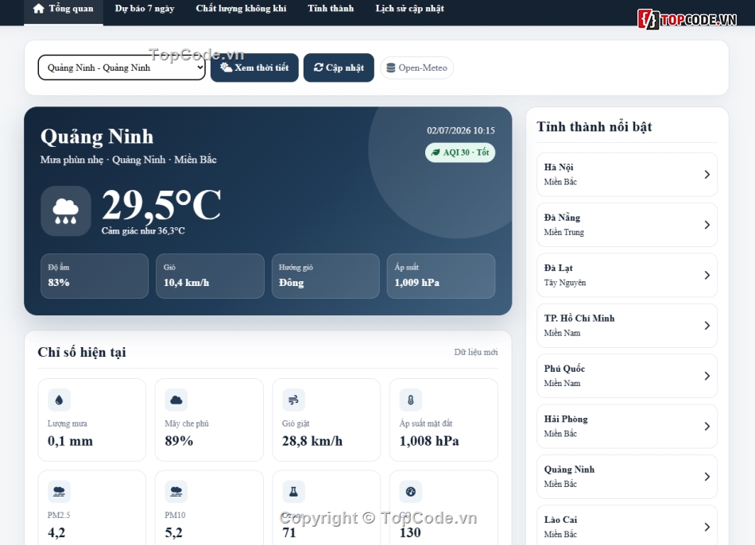The width and height of the screenshot is (755, 545).
Task: Go to the Tỉnh thành tab
Action: pos(331,9)
